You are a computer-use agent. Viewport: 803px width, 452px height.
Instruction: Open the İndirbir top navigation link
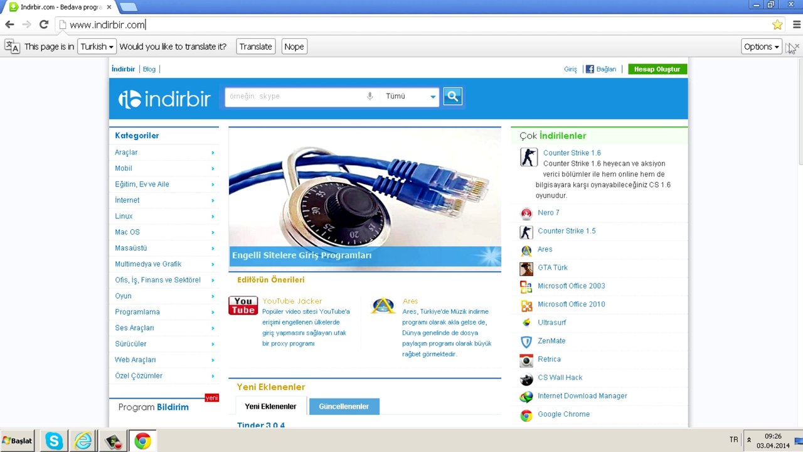(x=123, y=69)
